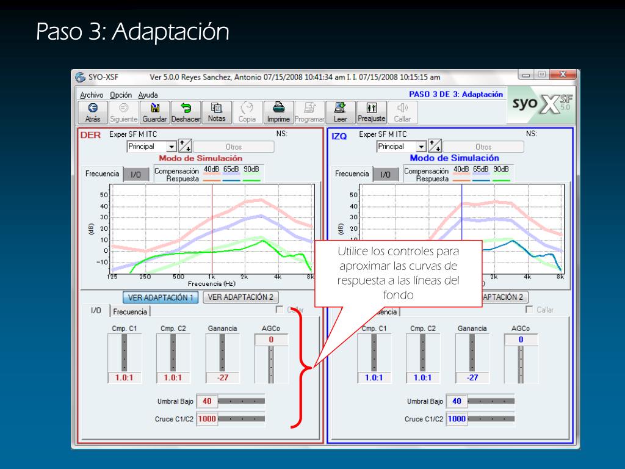This screenshot has width=625, height=469.
Task: Undo changes using the Deshacer icon
Action: tap(186, 112)
